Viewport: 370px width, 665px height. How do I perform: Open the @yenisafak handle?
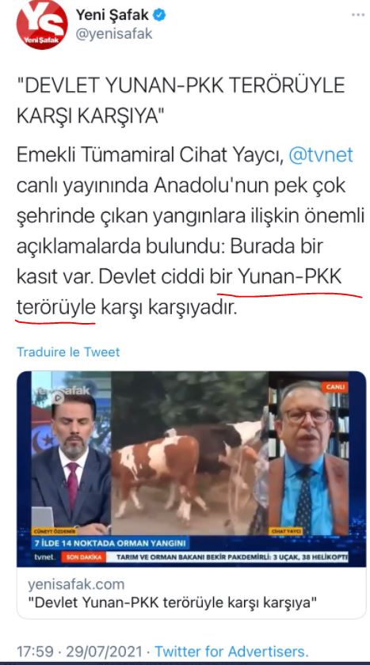pyautogui.click(x=114, y=35)
